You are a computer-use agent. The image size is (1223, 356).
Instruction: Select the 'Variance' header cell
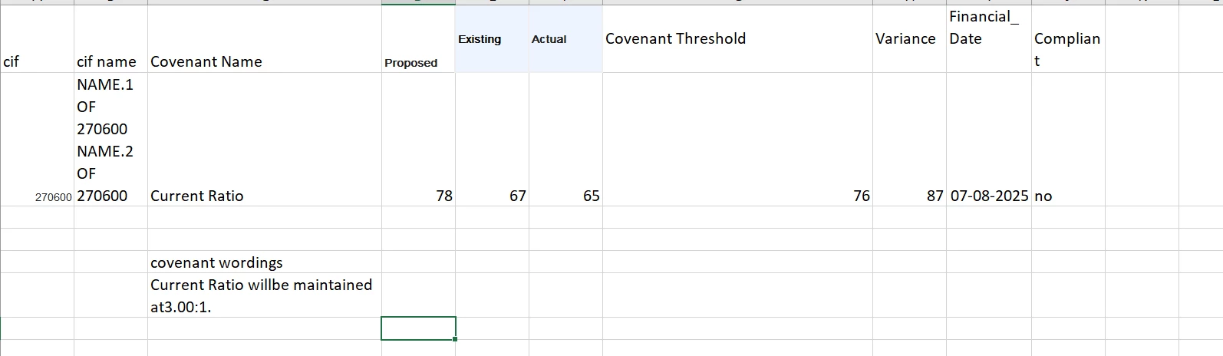tap(909, 39)
